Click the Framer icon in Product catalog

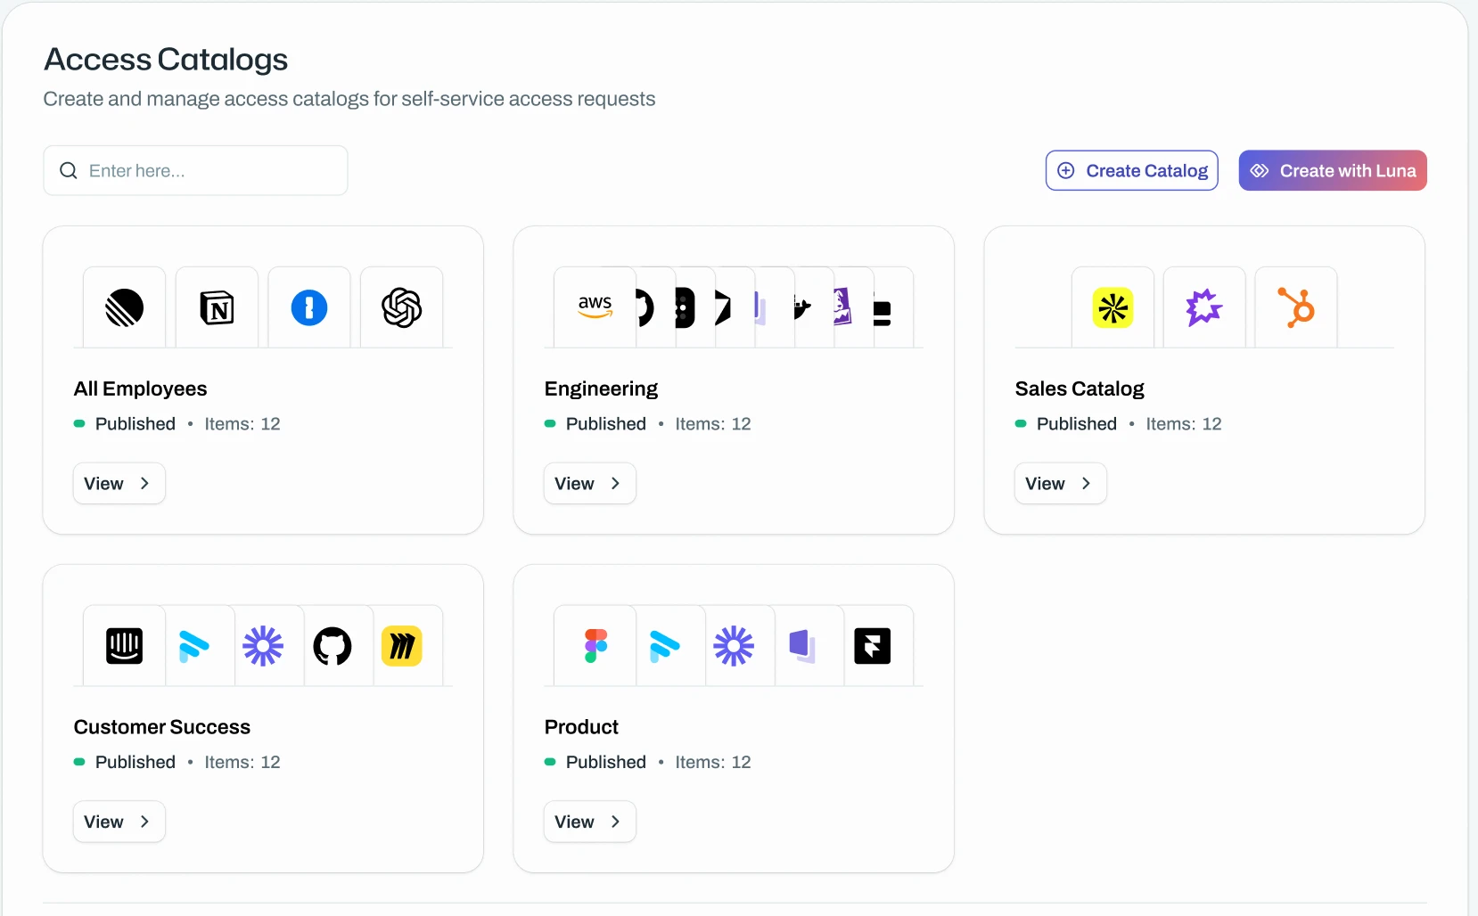click(872, 646)
